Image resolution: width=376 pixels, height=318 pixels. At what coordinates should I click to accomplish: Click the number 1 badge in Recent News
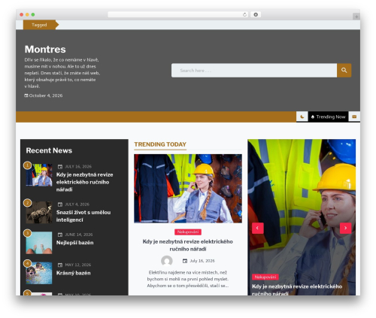click(x=27, y=165)
